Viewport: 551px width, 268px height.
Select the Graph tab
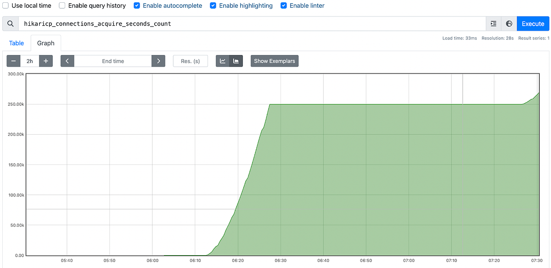click(45, 43)
